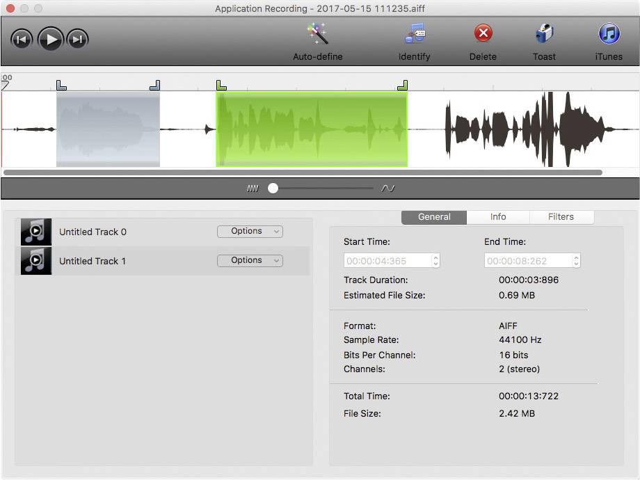Select the gray track's start marker

(61, 85)
